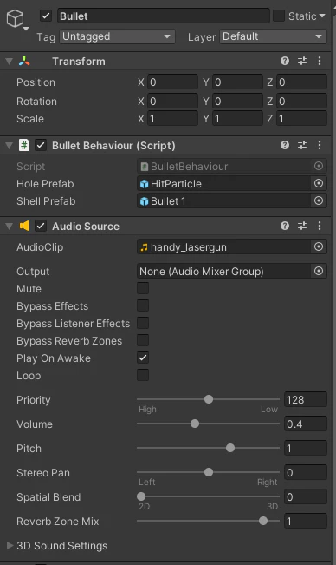Enable Bypass Listener Effects checkbox

click(x=143, y=323)
